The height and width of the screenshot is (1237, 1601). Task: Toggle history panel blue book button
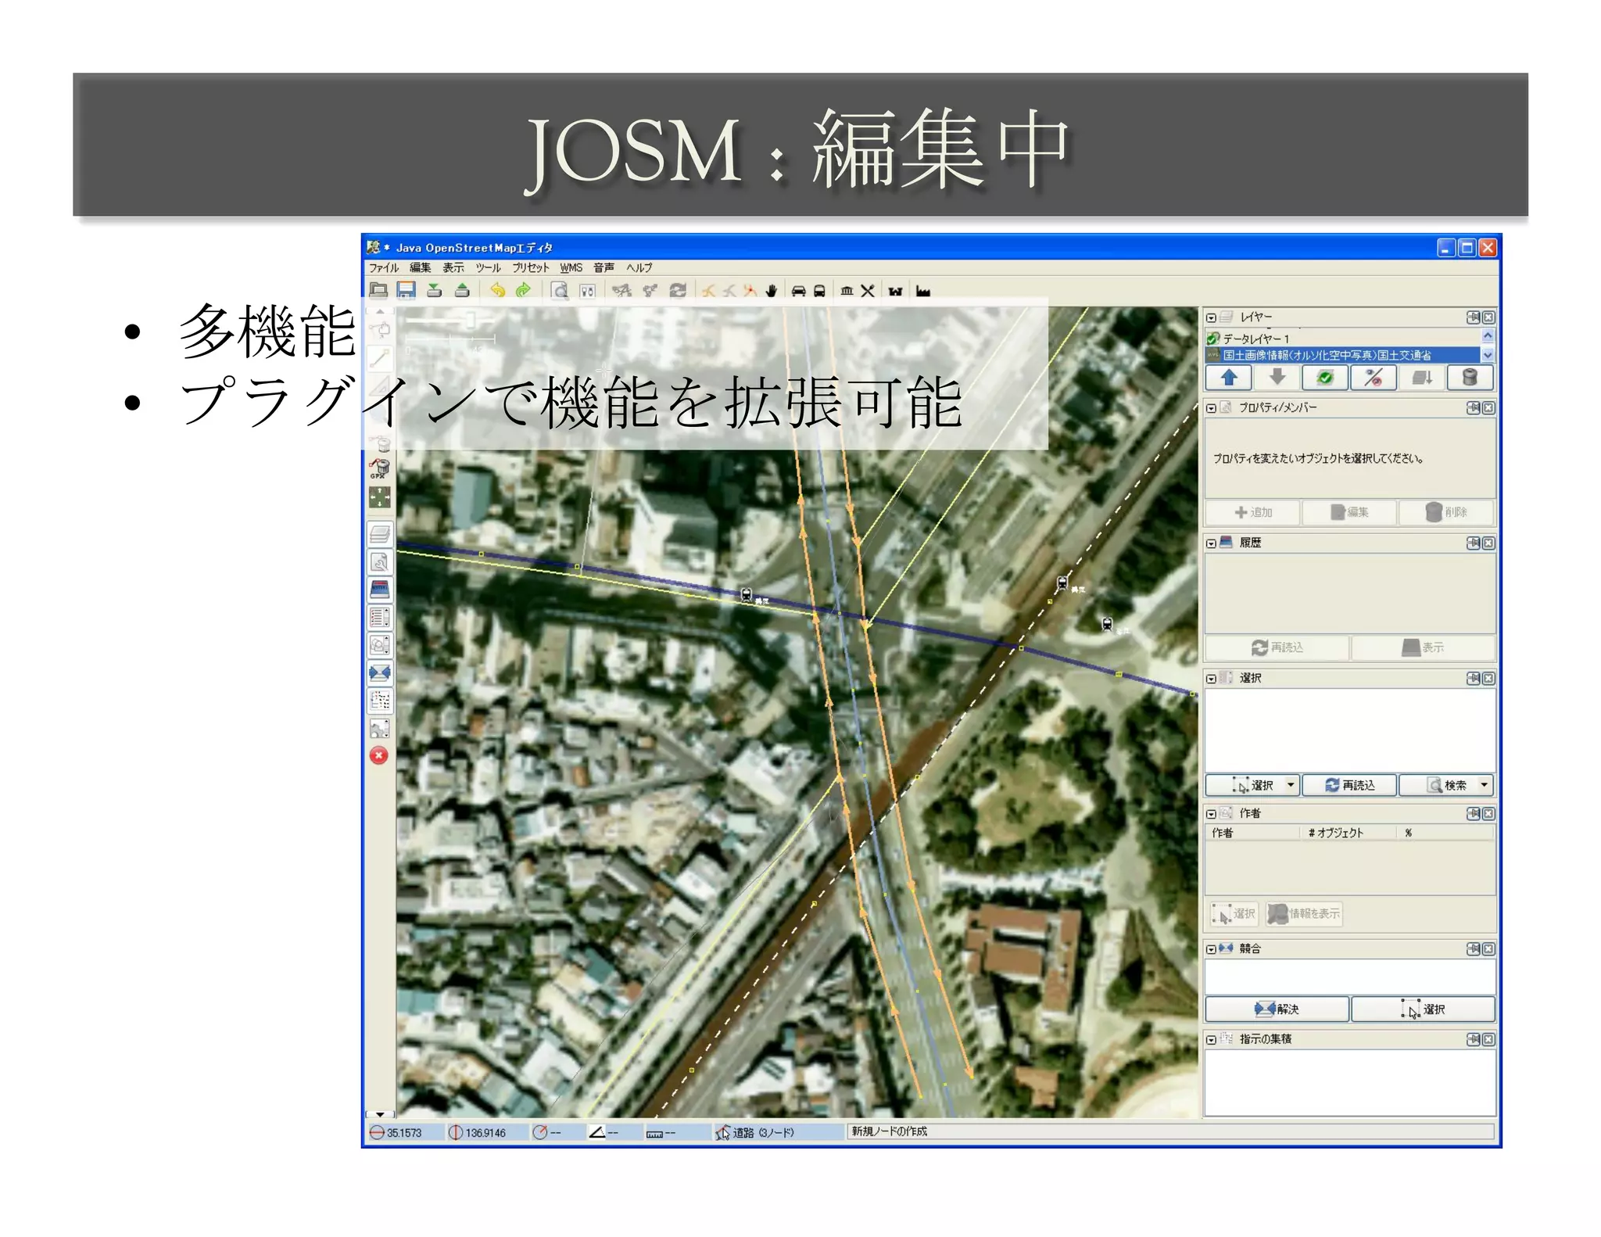(x=380, y=590)
